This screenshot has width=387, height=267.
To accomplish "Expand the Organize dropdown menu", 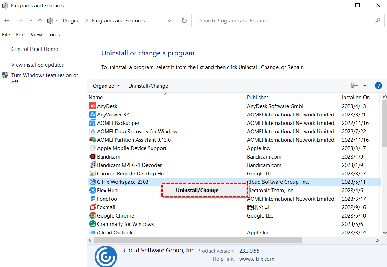I will pyautogui.click(x=106, y=86).
